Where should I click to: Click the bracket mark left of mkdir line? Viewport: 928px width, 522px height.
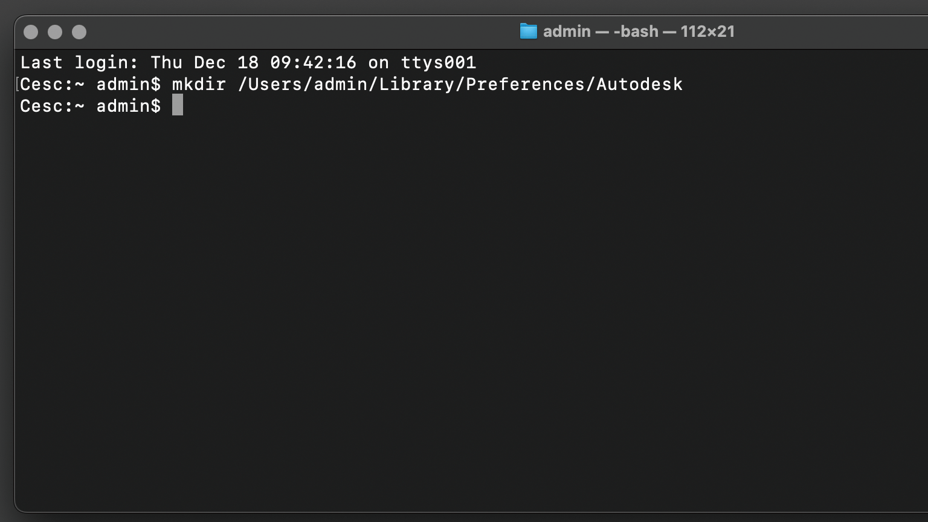click(18, 84)
